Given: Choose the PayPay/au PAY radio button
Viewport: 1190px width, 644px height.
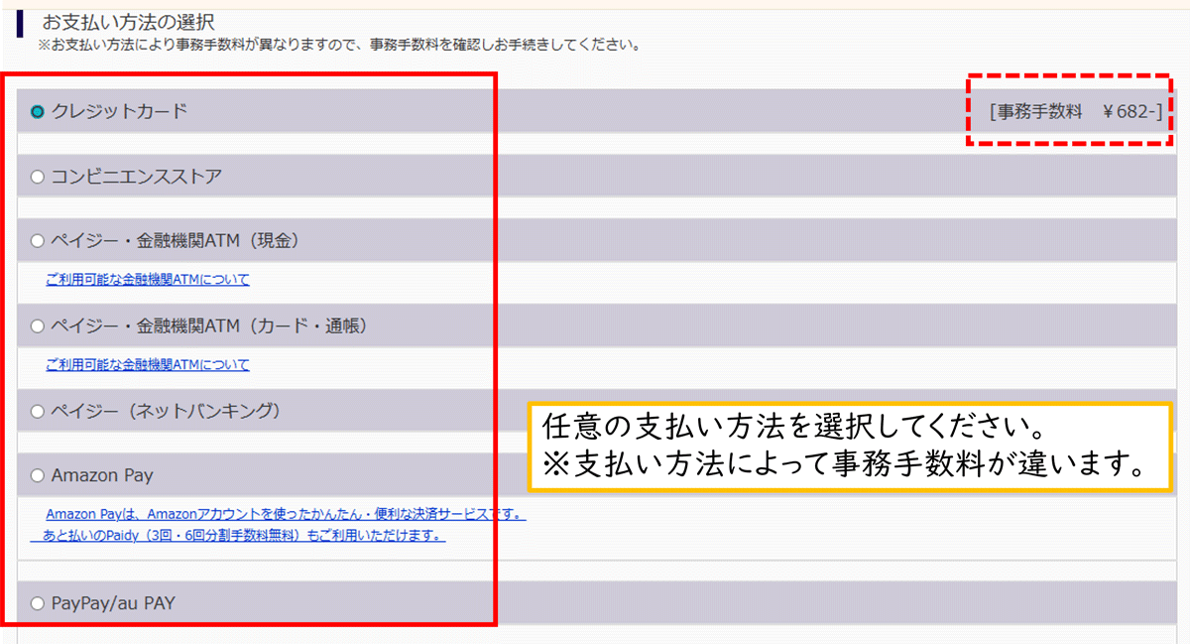Looking at the screenshot, I should (x=38, y=602).
